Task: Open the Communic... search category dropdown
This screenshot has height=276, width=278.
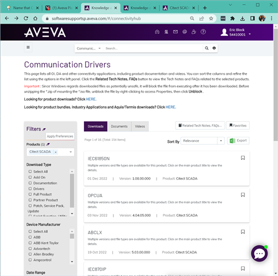Action: click(x=89, y=48)
